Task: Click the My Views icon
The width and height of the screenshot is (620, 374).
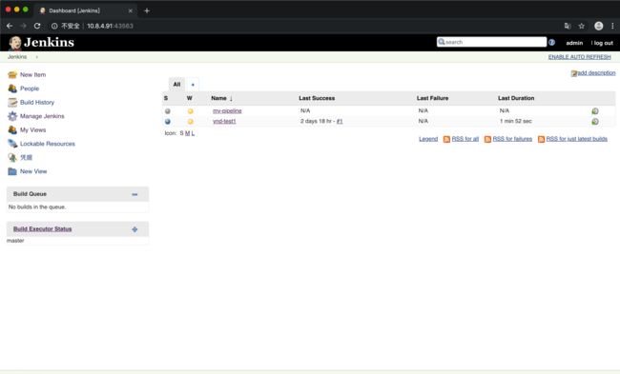Action: [12, 129]
